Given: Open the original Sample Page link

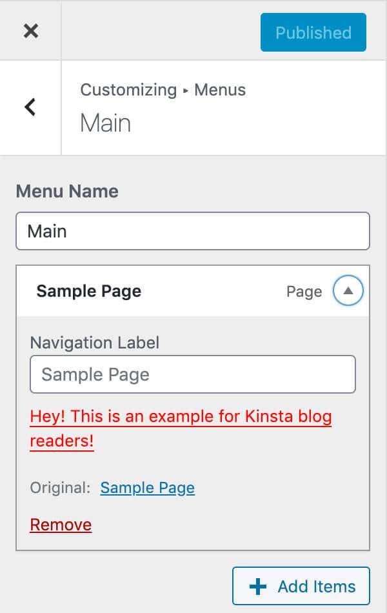Looking at the screenshot, I should [147, 488].
